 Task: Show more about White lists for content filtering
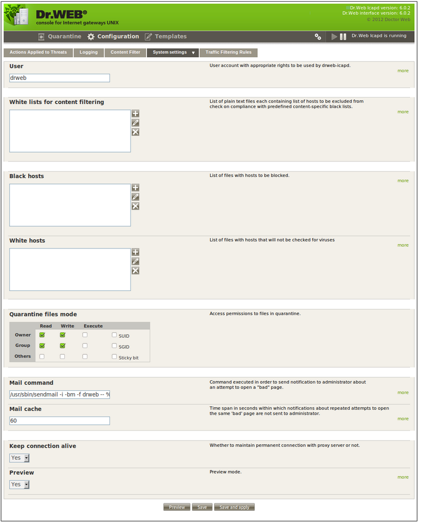[x=403, y=112]
